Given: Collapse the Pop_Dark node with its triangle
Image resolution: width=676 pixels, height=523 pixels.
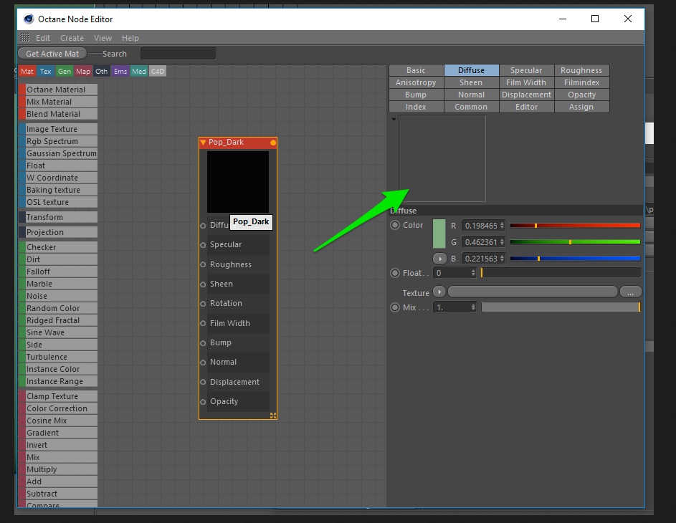Looking at the screenshot, I should coord(203,142).
